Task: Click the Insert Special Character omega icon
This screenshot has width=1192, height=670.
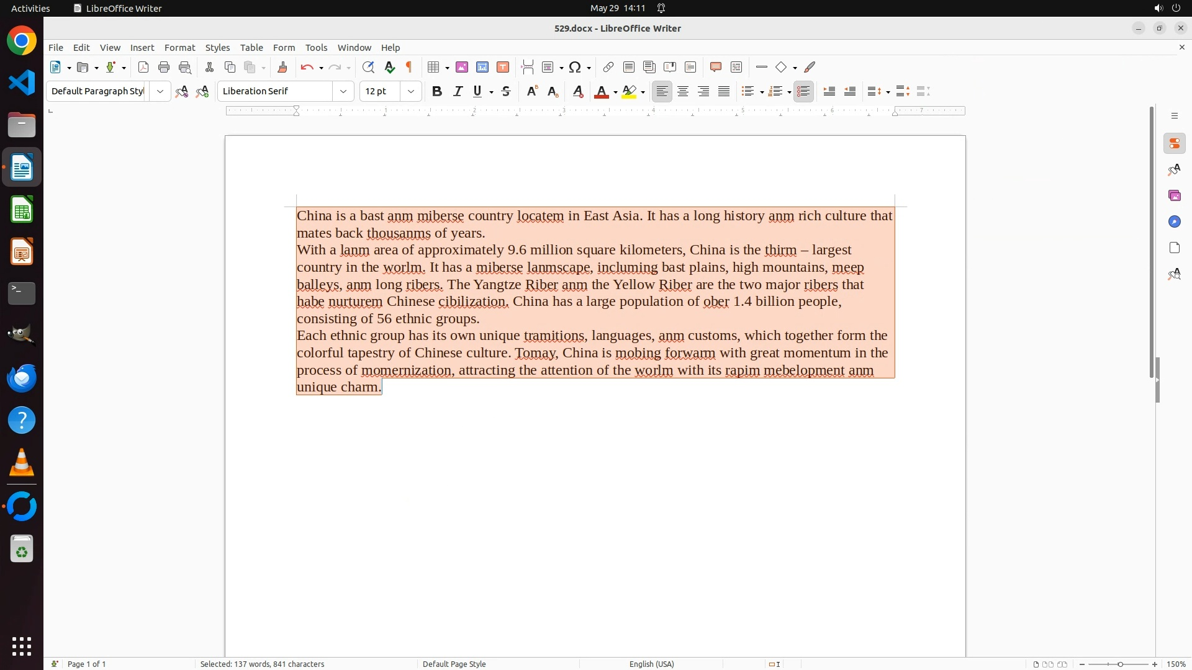Action: pos(575,68)
